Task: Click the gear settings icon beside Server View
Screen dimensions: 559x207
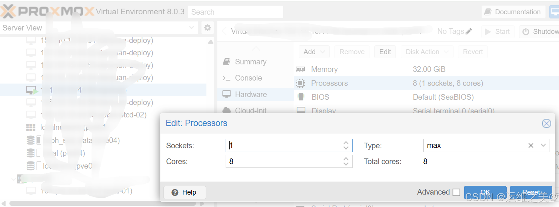Action: [x=207, y=28]
